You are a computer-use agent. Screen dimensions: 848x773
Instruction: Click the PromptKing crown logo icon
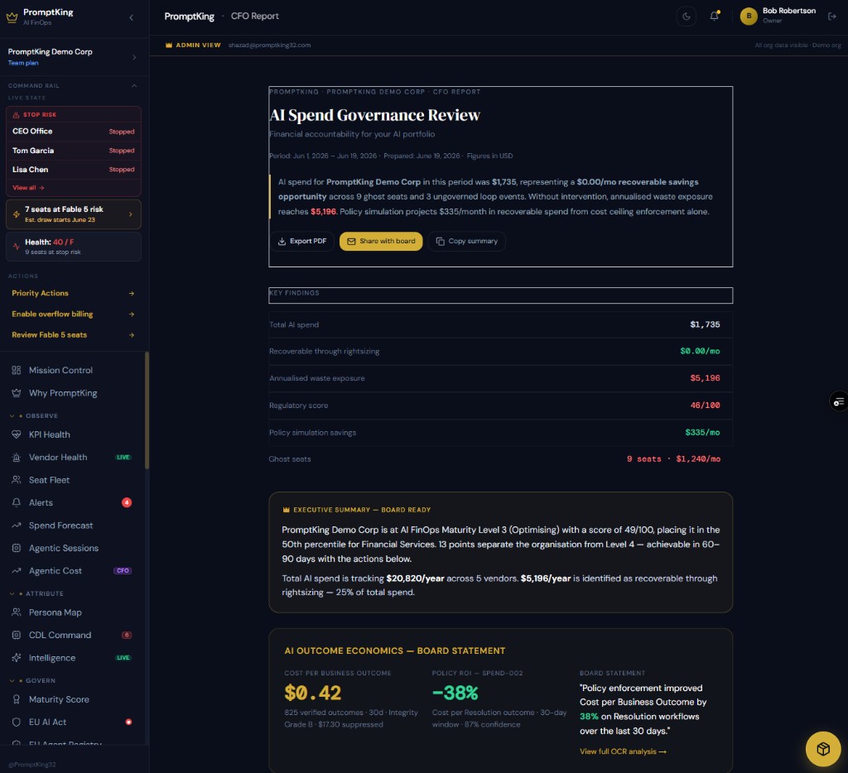(x=12, y=17)
